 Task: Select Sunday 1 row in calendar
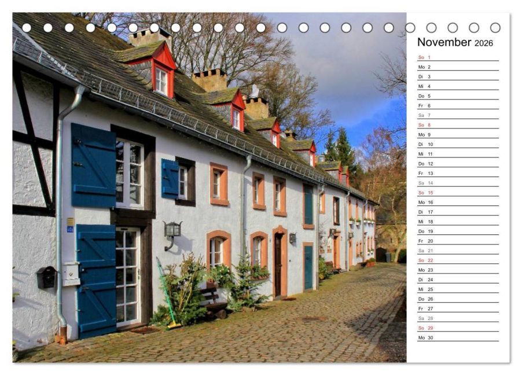pos(458,57)
